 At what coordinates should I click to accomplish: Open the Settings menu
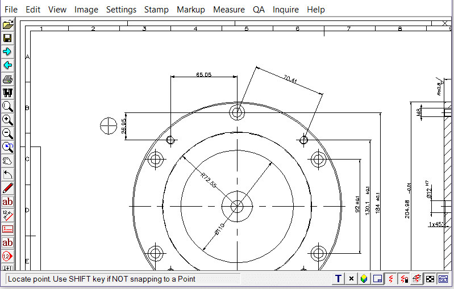pyautogui.click(x=121, y=10)
